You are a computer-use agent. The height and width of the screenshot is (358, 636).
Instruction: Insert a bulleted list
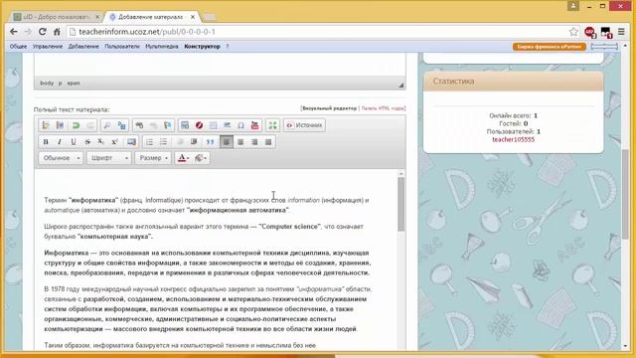tap(163, 141)
